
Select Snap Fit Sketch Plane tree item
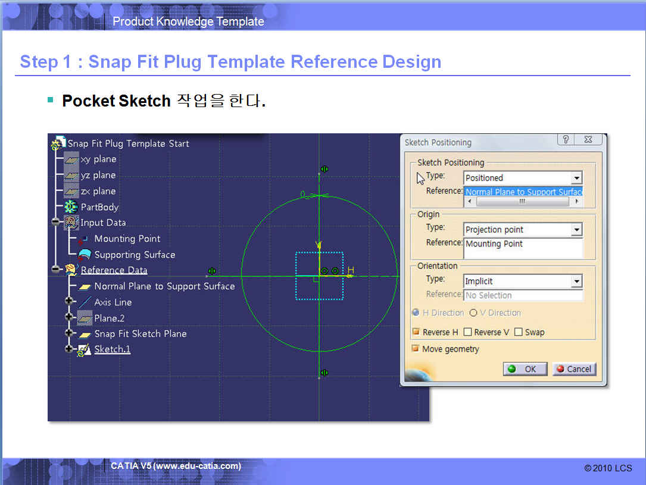pos(140,334)
